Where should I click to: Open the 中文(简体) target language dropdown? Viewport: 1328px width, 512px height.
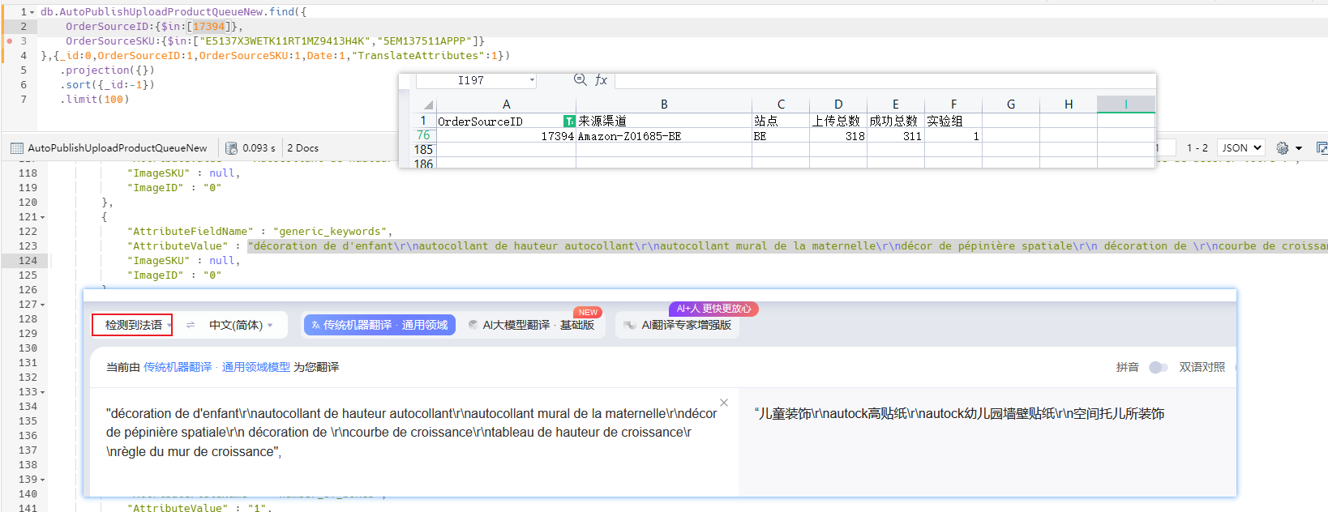tap(241, 325)
